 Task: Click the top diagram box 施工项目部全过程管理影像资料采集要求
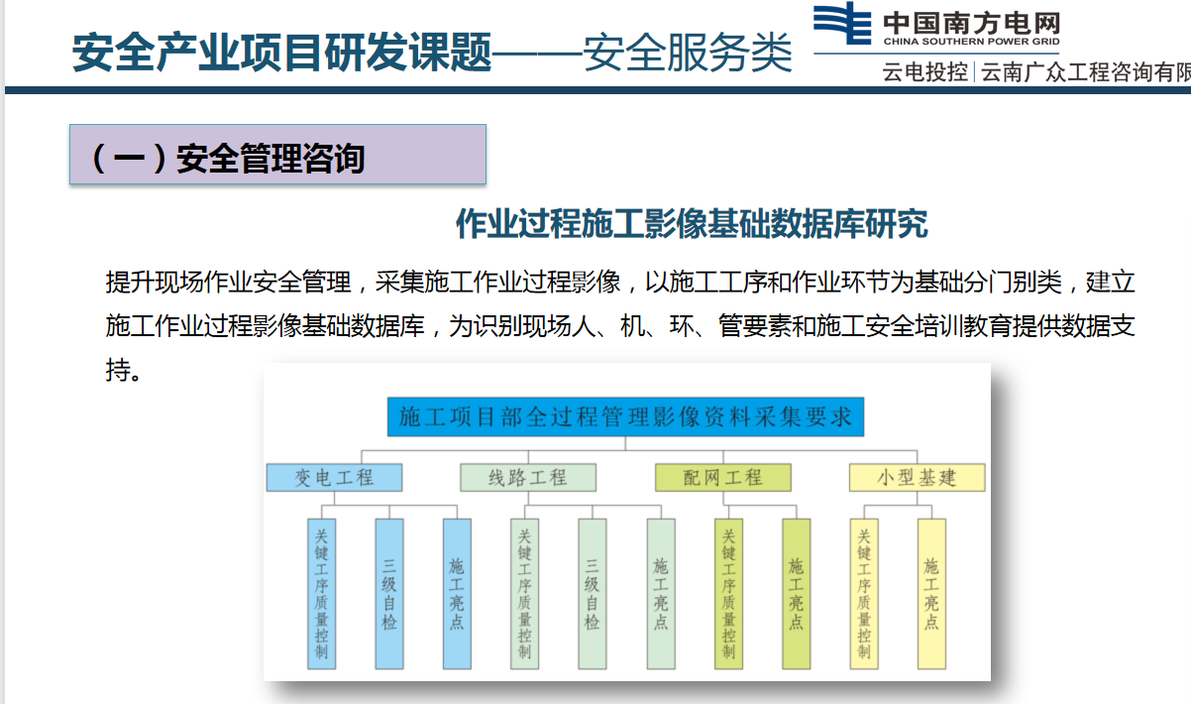[x=625, y=416]
